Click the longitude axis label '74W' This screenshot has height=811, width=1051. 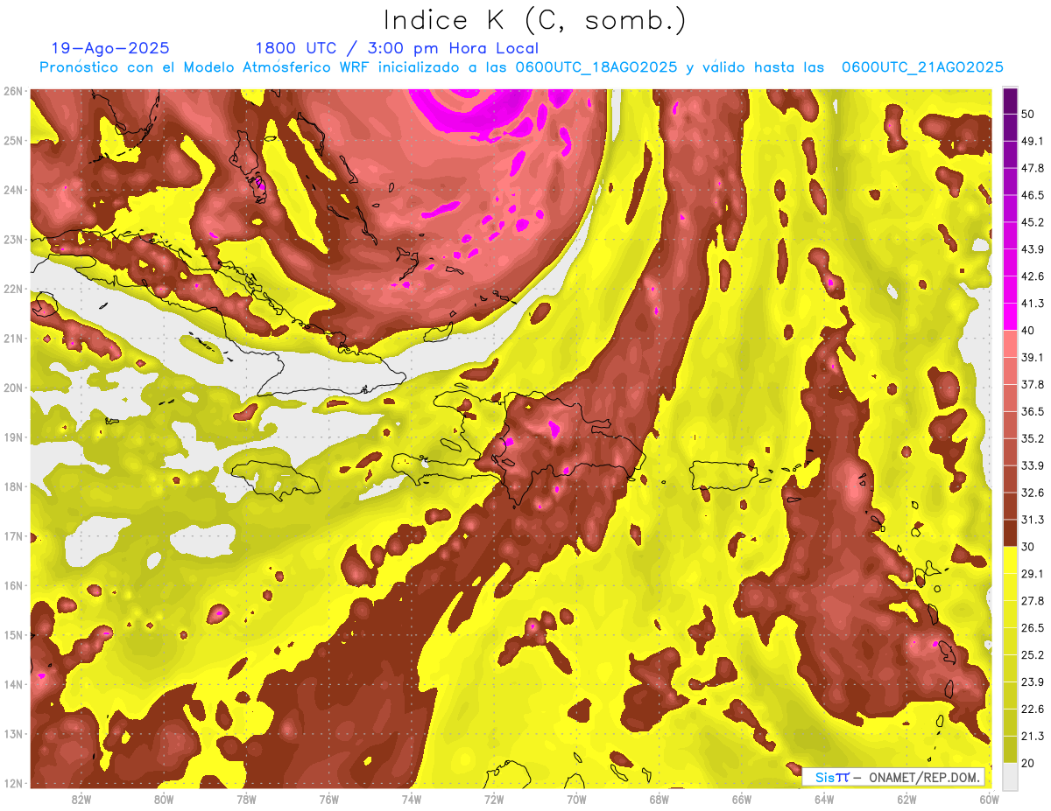click(412, 800)
